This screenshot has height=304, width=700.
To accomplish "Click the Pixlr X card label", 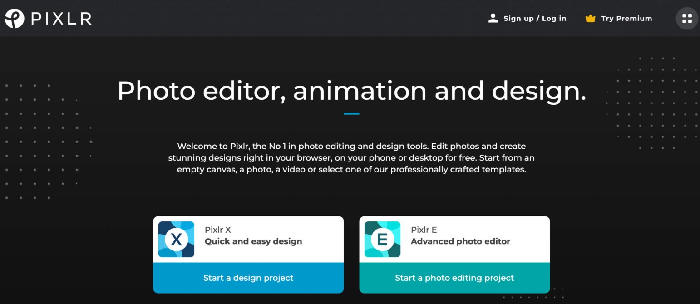I will (x=218, y=230).
